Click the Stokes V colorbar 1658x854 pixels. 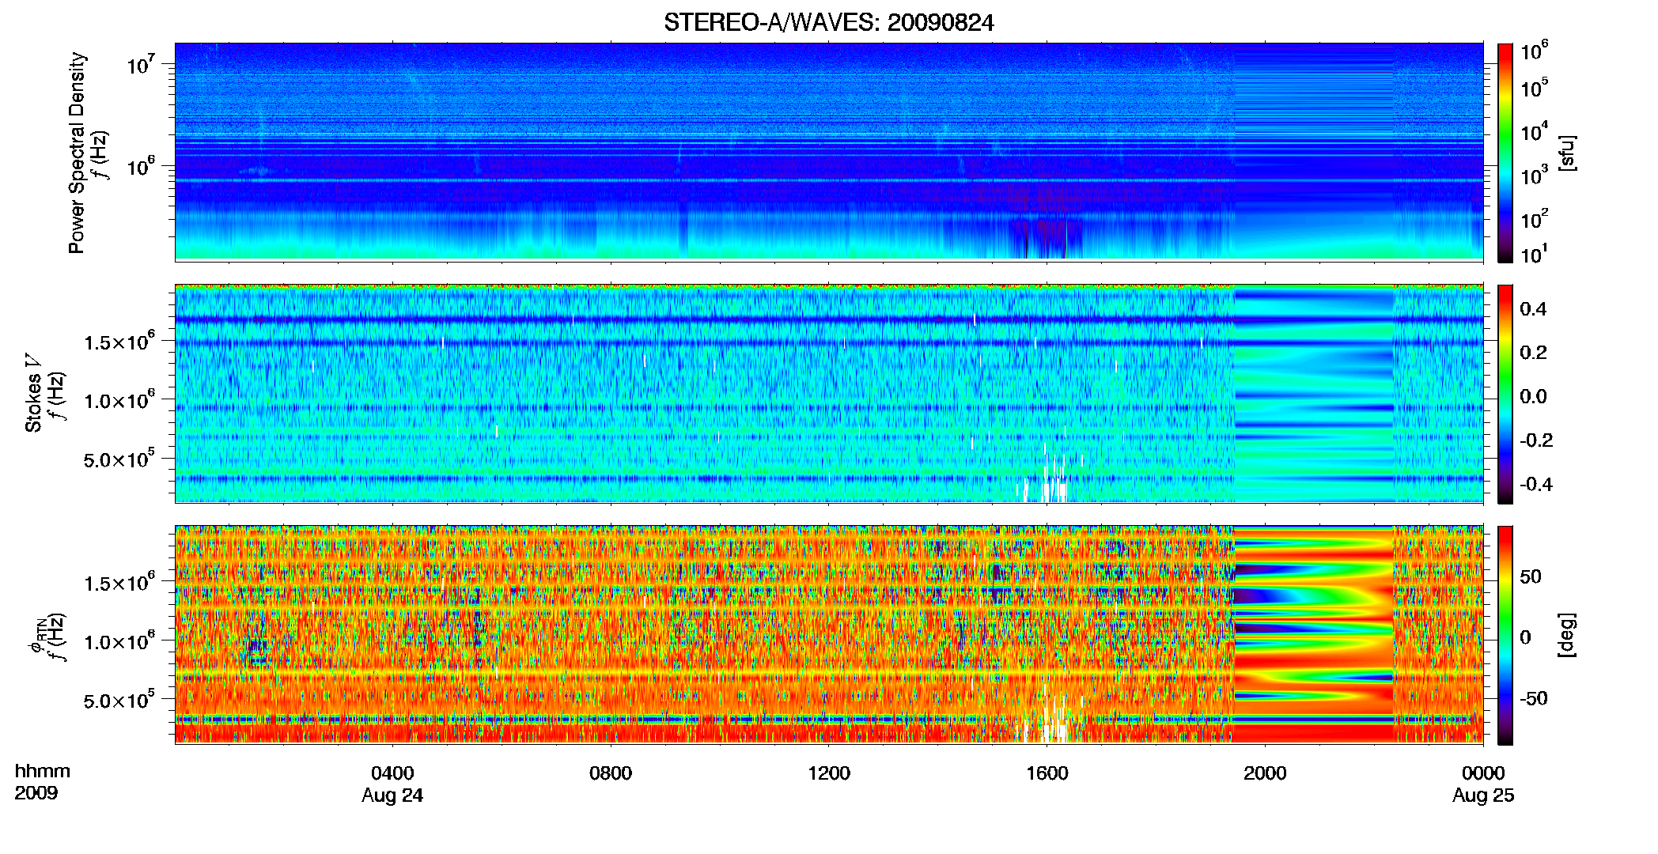point(1505,394)
